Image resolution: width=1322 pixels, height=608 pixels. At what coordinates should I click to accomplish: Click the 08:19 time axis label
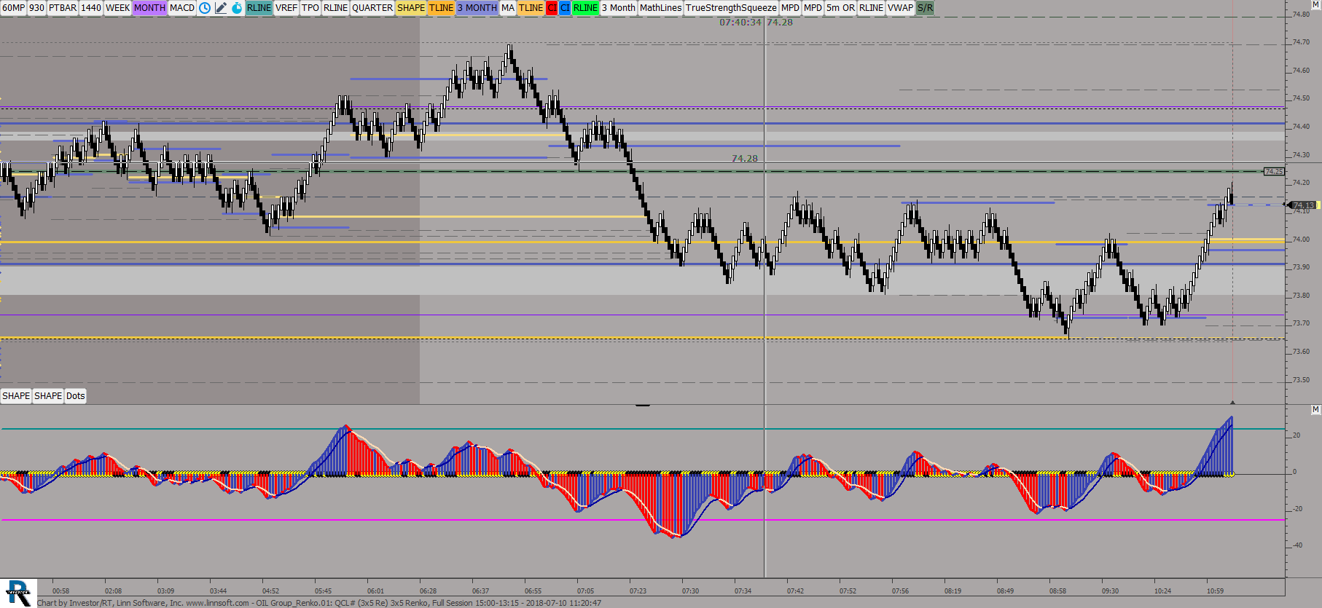coord(953,591)
